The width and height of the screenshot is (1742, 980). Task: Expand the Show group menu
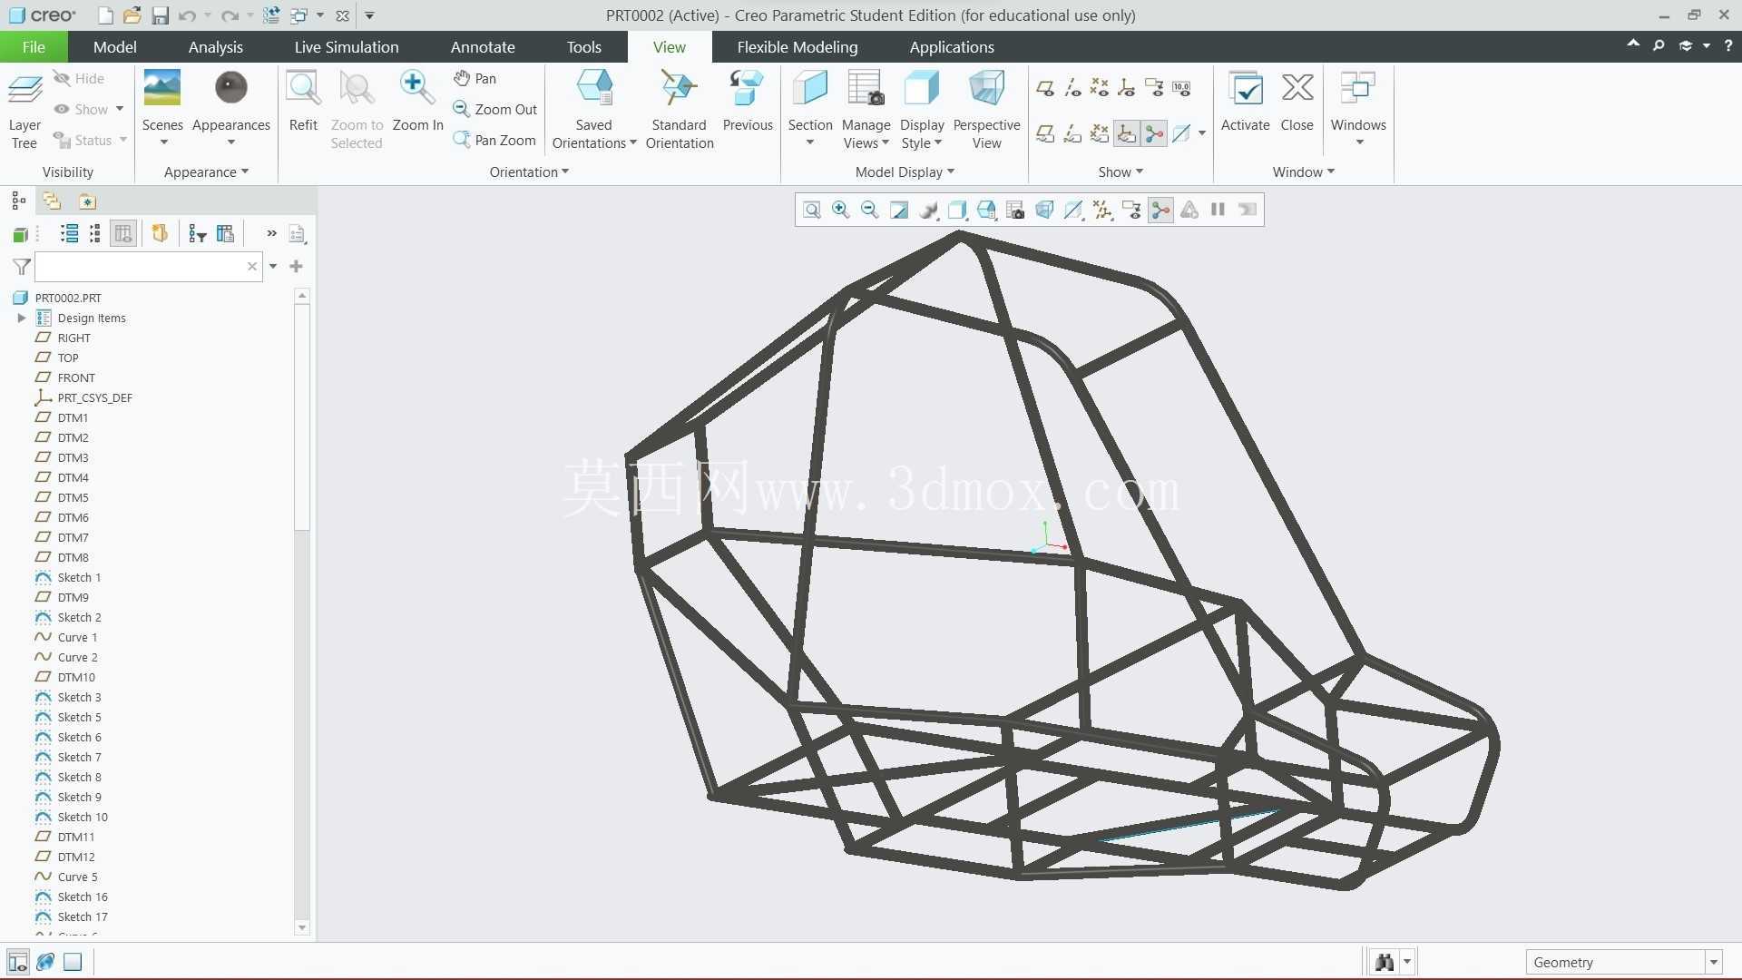pyautogui.click(x=1121, y=172)
